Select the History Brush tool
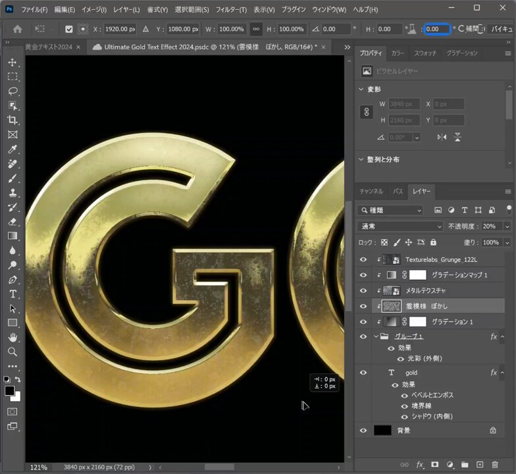The image size is (516, 474). [13, 207]
